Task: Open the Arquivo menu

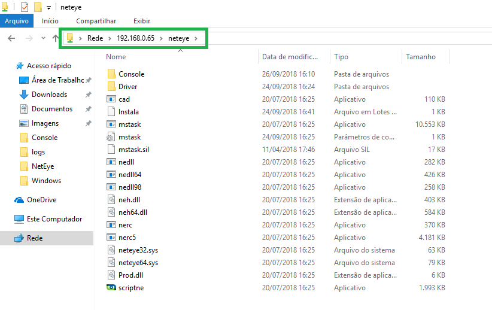Action: [x=17, y=22]
